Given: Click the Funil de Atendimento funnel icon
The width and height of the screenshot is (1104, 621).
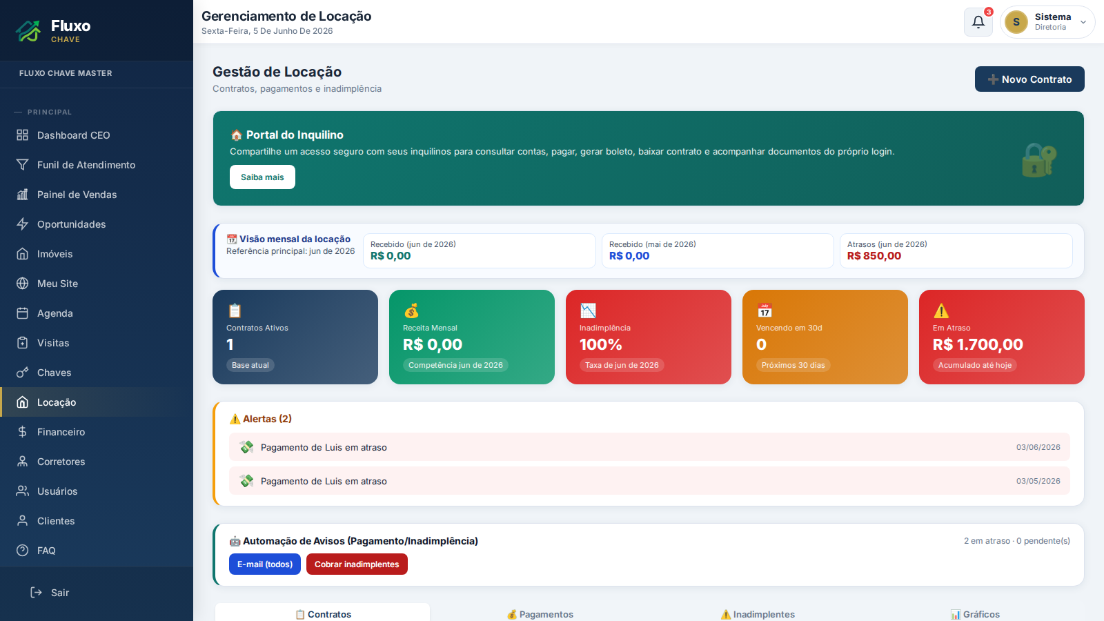Looking at the screenshot, I should click(23, 165).
